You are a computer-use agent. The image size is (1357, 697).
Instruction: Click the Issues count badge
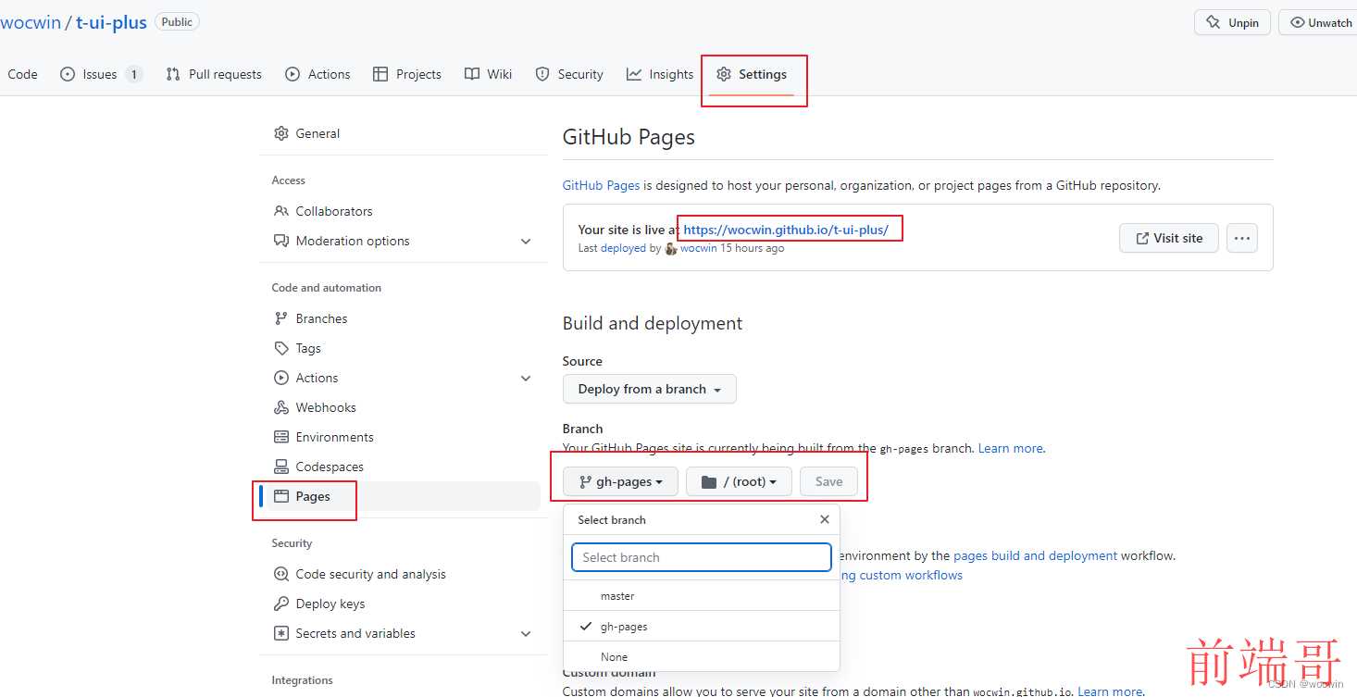(x=134, y=74)
